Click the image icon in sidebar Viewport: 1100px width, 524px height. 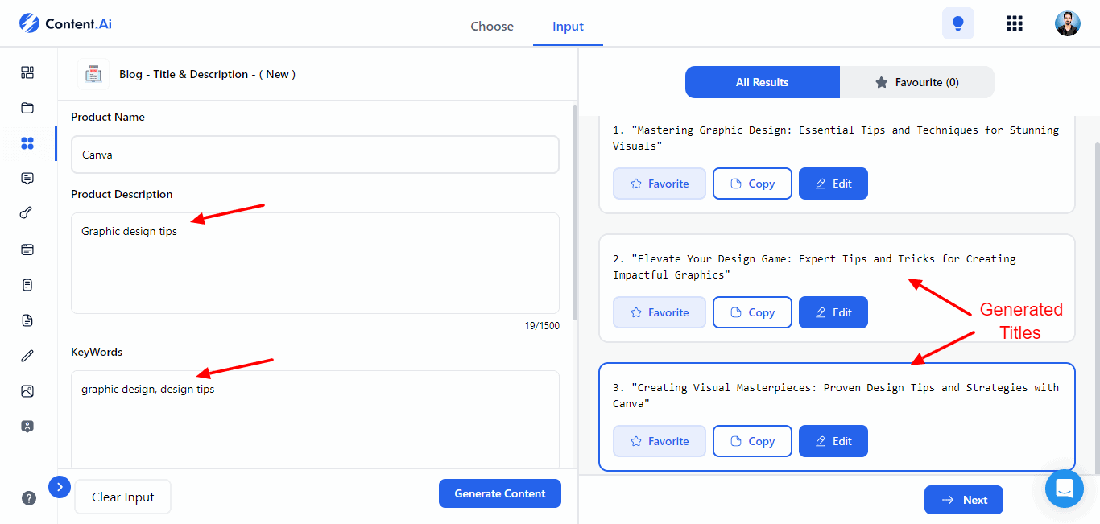27,391
